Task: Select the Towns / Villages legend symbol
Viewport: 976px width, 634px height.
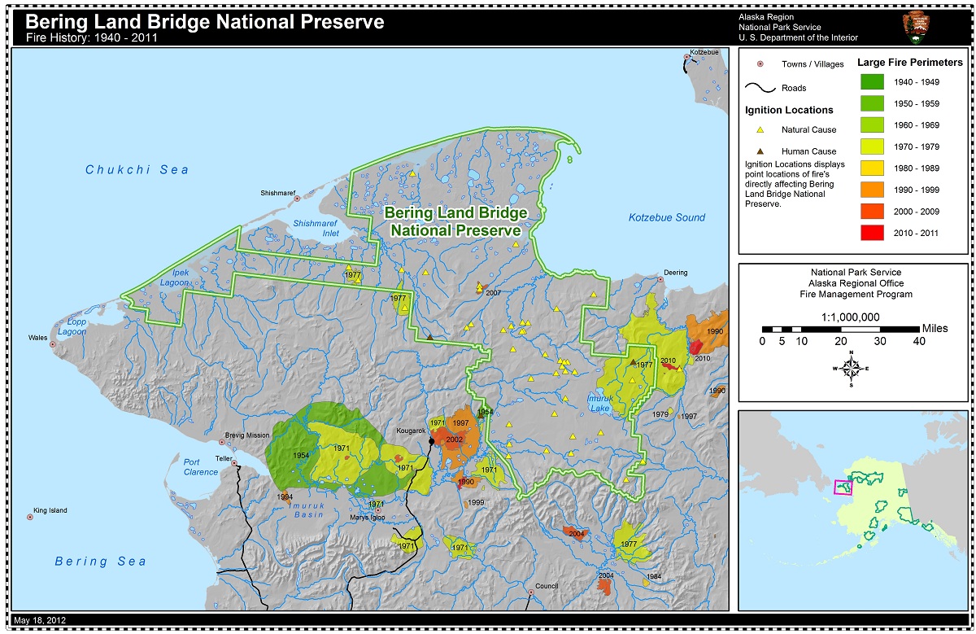Action: (x=760, y=63)
